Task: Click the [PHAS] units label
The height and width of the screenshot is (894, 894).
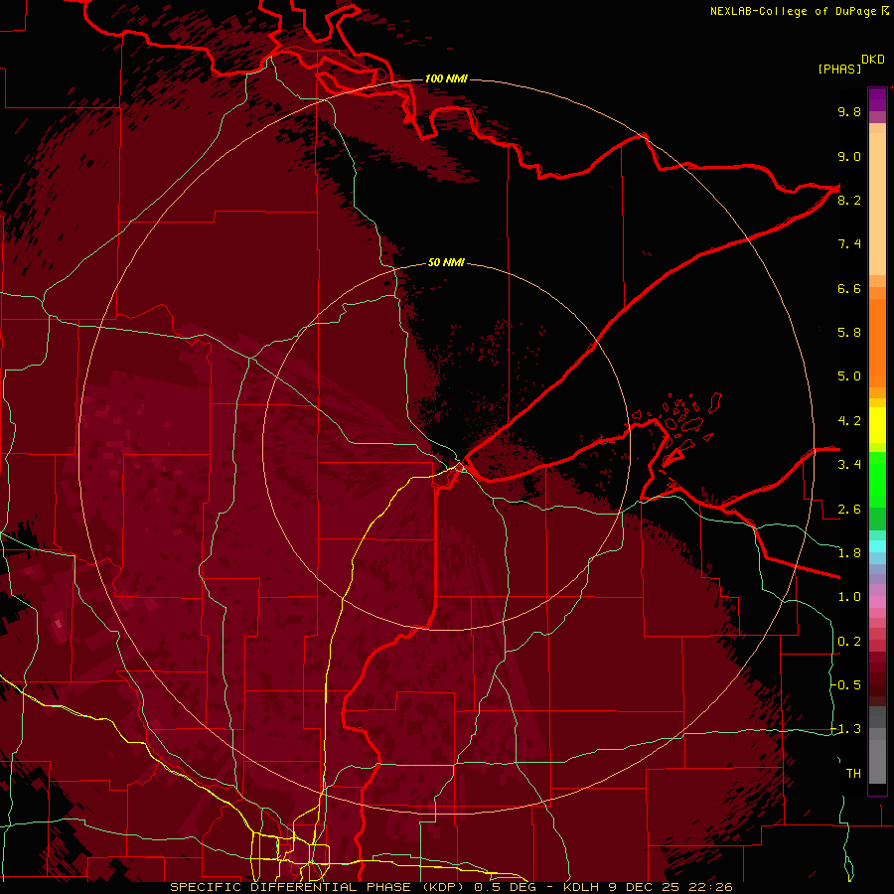Action: 839,69
